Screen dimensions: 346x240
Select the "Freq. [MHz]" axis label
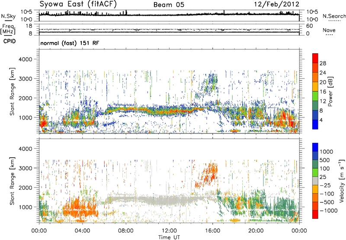[8, 29]
